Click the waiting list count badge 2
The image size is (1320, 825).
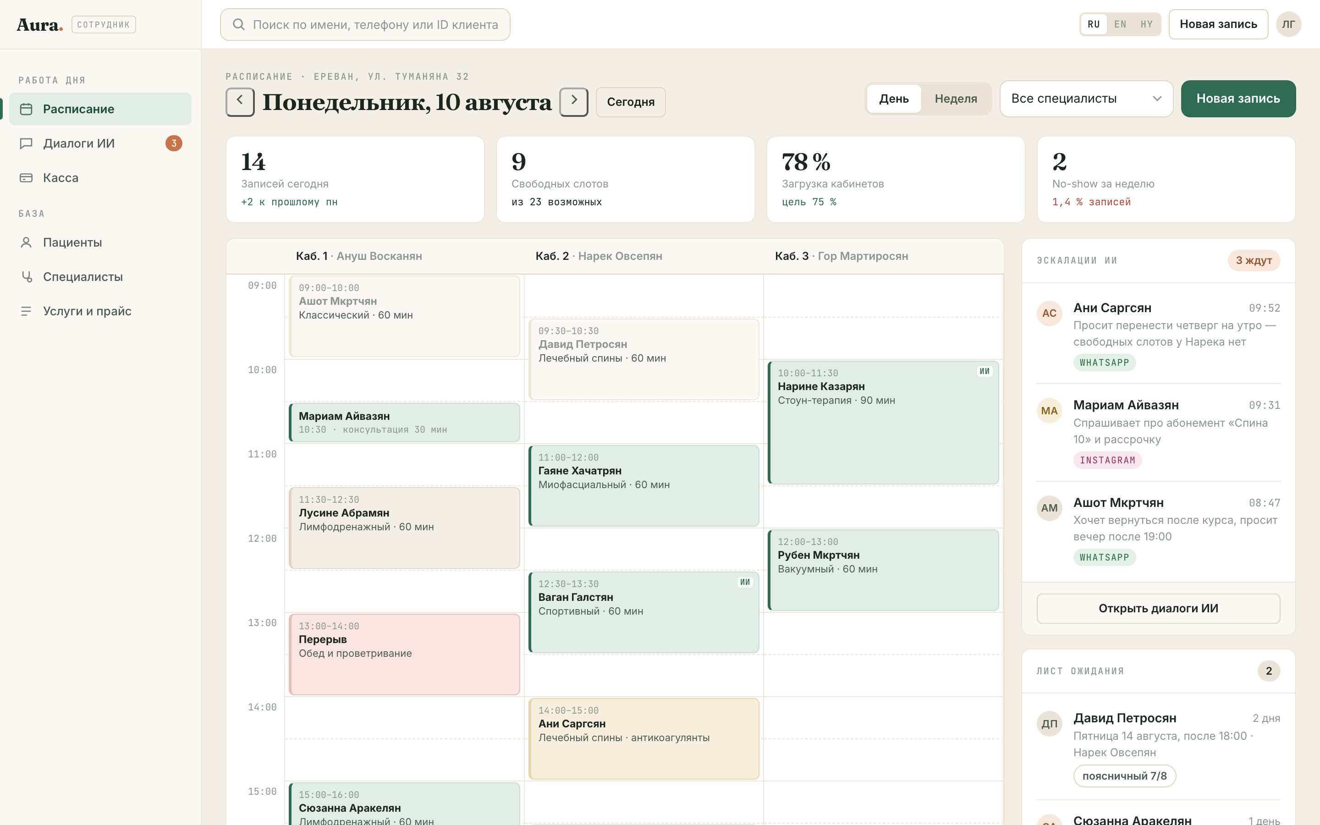click(x=1269, y=671)
